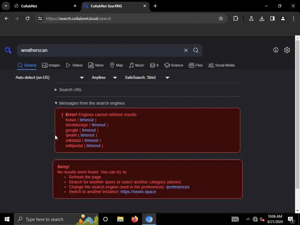300x225 pixels.
Task: Show hidden system tray icons
Action: coord(248,219)
